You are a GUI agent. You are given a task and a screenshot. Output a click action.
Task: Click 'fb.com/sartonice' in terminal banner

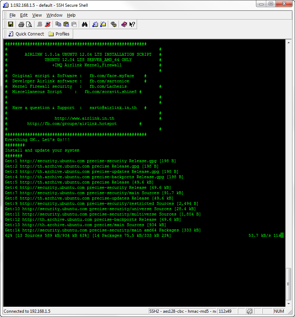coord(109,81)
